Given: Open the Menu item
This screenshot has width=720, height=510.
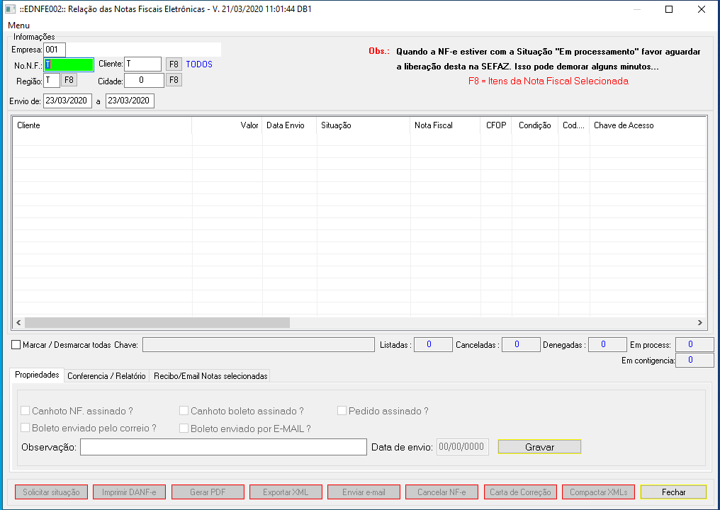Looking at the screenshot, I should point(18,25).
